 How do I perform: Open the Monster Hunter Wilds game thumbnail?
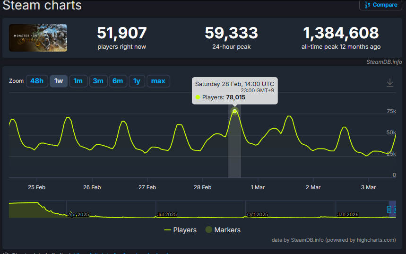[38, 38]
